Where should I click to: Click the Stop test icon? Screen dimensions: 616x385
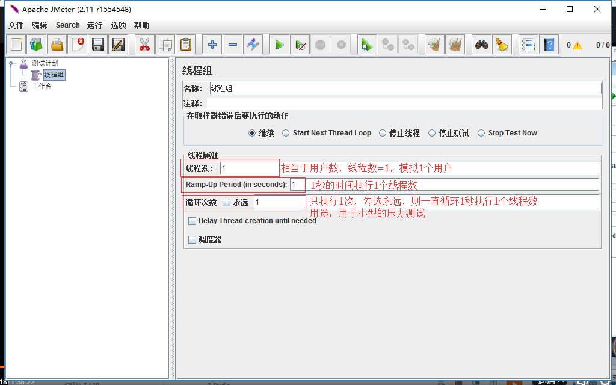click(x=321, y=45)
